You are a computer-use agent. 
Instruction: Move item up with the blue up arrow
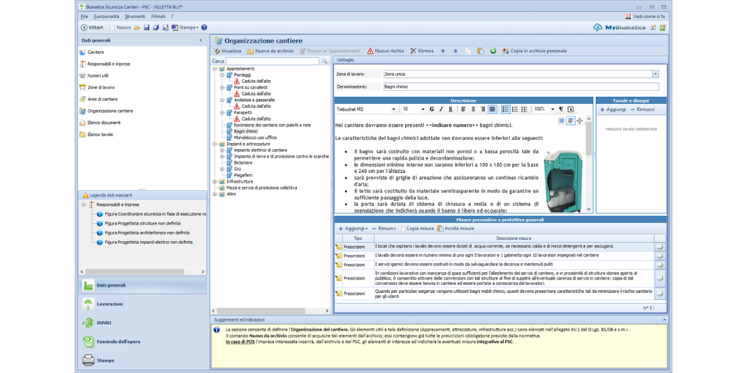point(443,51)
